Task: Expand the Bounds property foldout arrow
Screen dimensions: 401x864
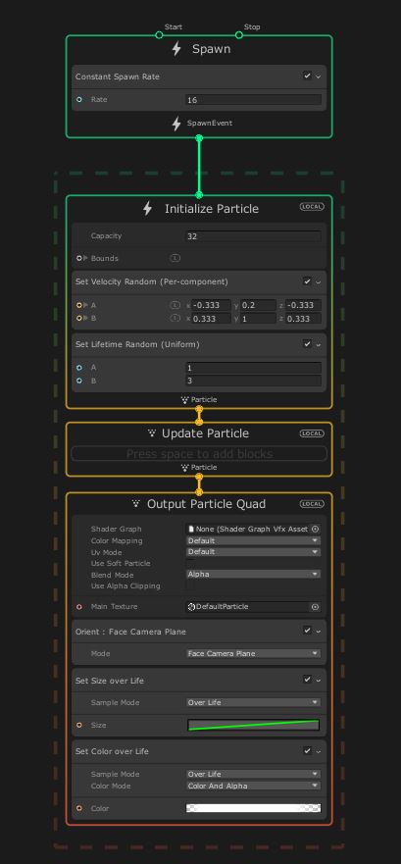Action: coord(86,258)
